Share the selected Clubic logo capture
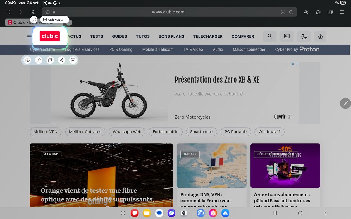 coord(61,60)
